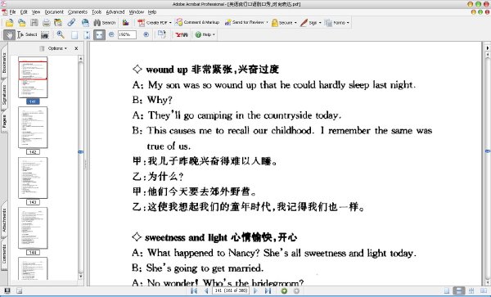Open a file with the Open icon

point(9,23)
